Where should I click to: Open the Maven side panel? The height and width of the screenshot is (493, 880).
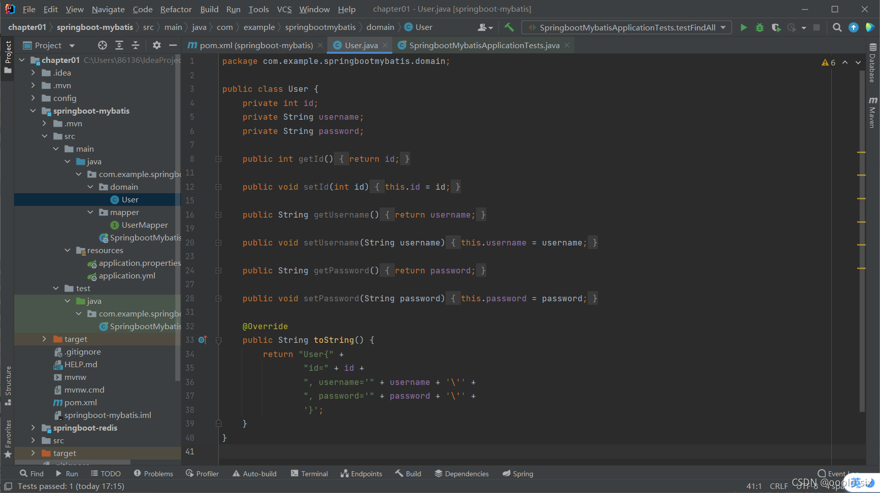tap(873, 112)
